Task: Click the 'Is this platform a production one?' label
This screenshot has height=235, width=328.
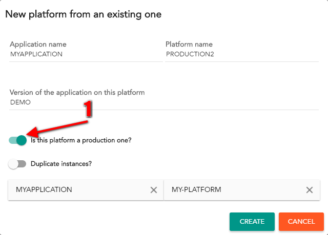Action: click(81, 140)
